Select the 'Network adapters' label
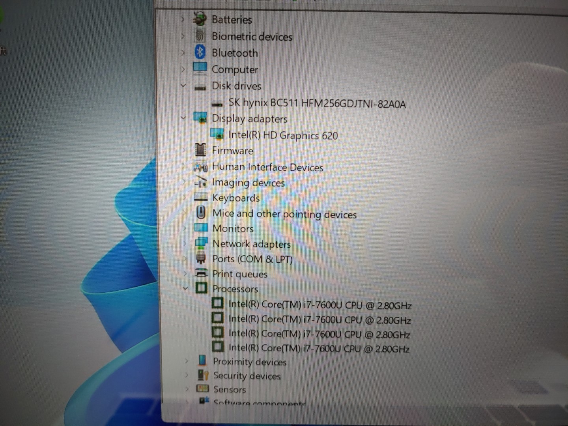Viewport: 568px width, 426px height. (252, 244)
